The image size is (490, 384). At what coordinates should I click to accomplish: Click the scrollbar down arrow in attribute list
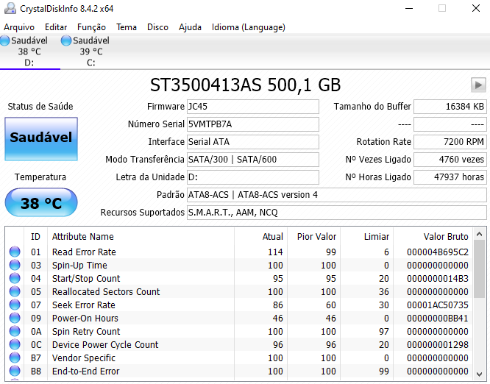[480, 374]
